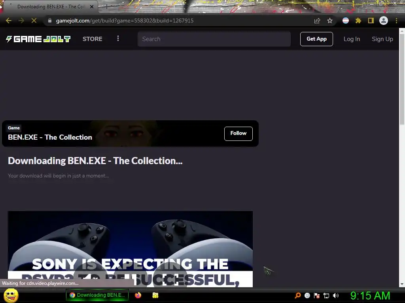Expand the Game Jolt more options dots
The height and width of the screenshot is (303, 405).
118,38
